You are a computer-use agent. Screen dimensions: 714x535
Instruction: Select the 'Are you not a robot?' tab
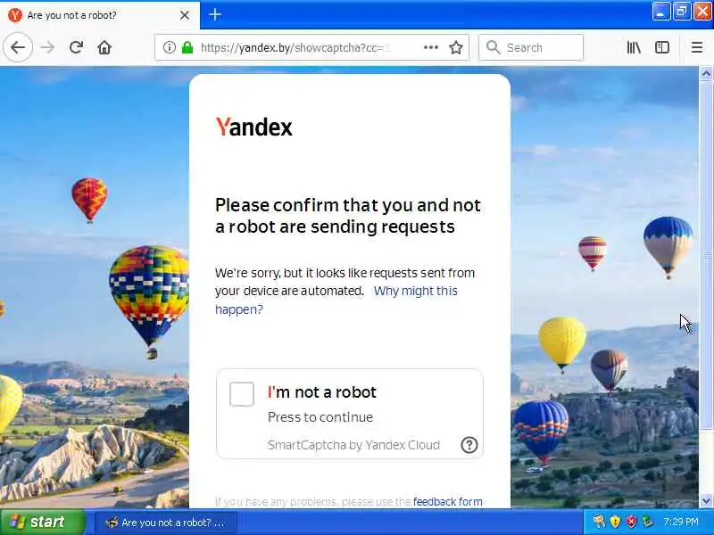[100, 15]
